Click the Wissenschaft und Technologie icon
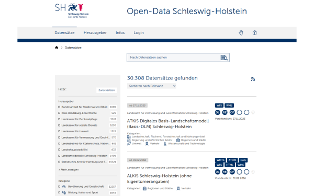 (x=165, y=144)
